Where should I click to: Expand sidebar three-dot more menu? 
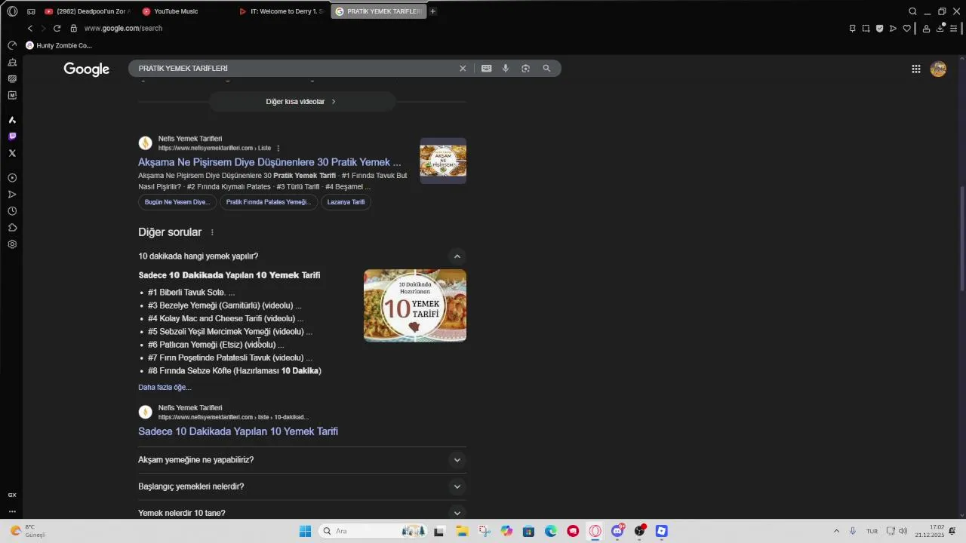(x=12, y=511)
